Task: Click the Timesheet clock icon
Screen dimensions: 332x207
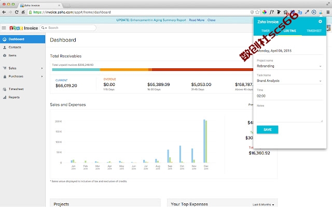Action: click(5, 90)
